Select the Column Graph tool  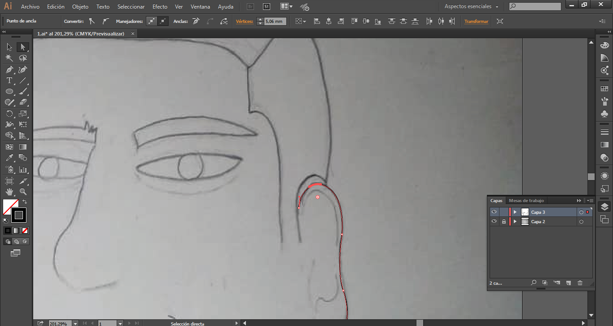(23, 170)
